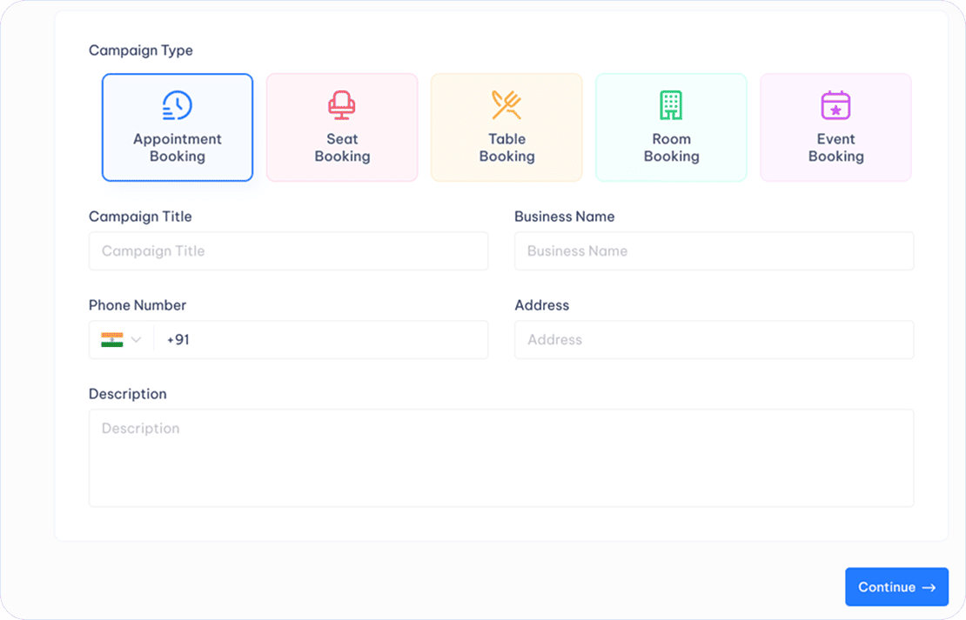The width and height of the screenshot is (966, 620).
Task: Click the red chair icon for Seat Booking
Action: point(342,105)
